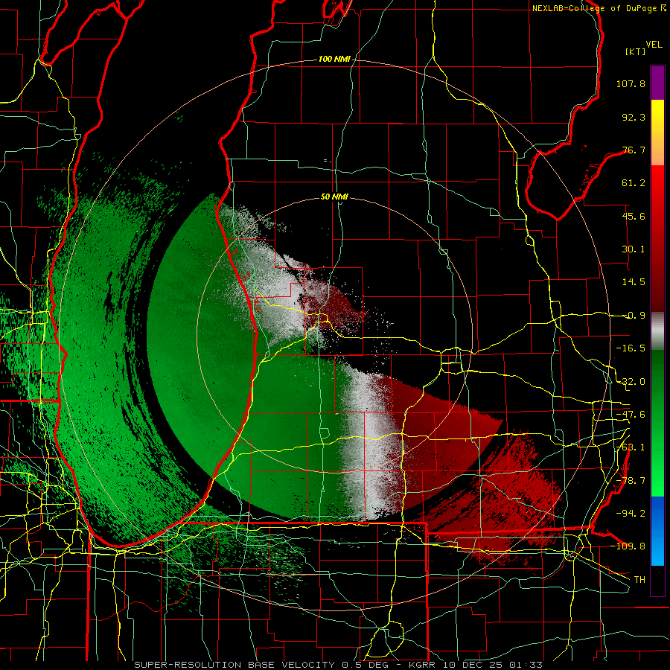Screen dimensions: 670x670
Task: Click the -0.9 velocity scale value
Action: point(634,316)
